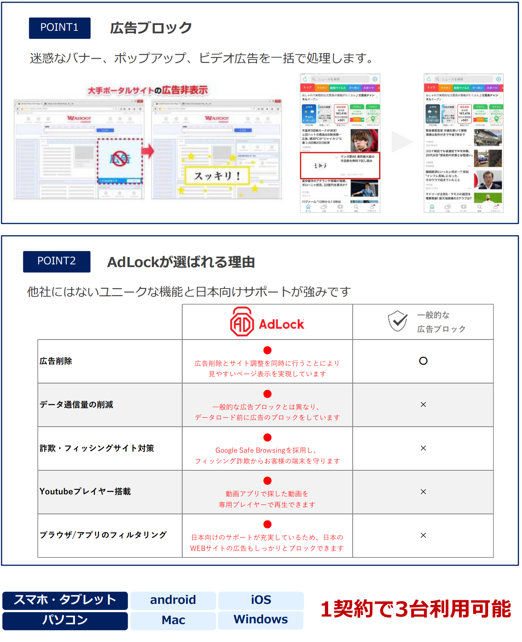The width and height of the screenshot is (522, 642).
Task: Click the Mac platform button
Action: click(x=173, y=620)
